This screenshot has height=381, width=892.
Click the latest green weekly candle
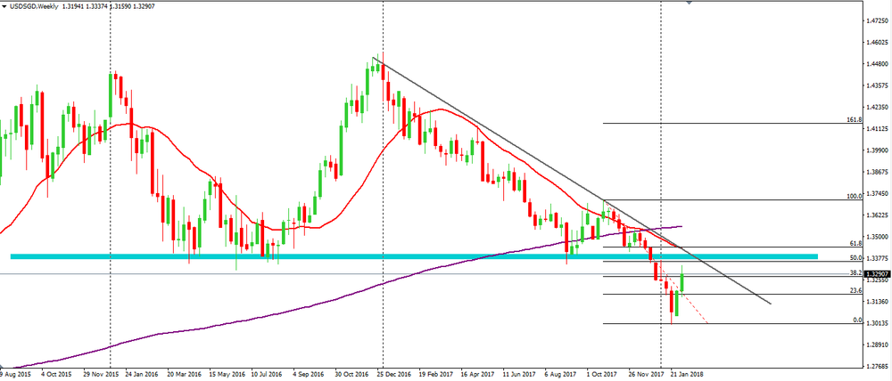coord(682,281)
